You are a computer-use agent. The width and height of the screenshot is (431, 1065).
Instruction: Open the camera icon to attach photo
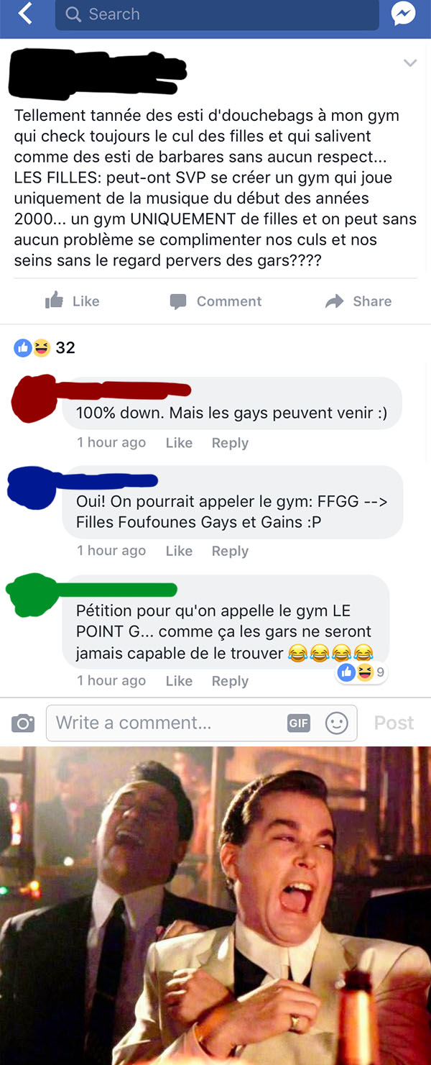[x=23, y=723]
